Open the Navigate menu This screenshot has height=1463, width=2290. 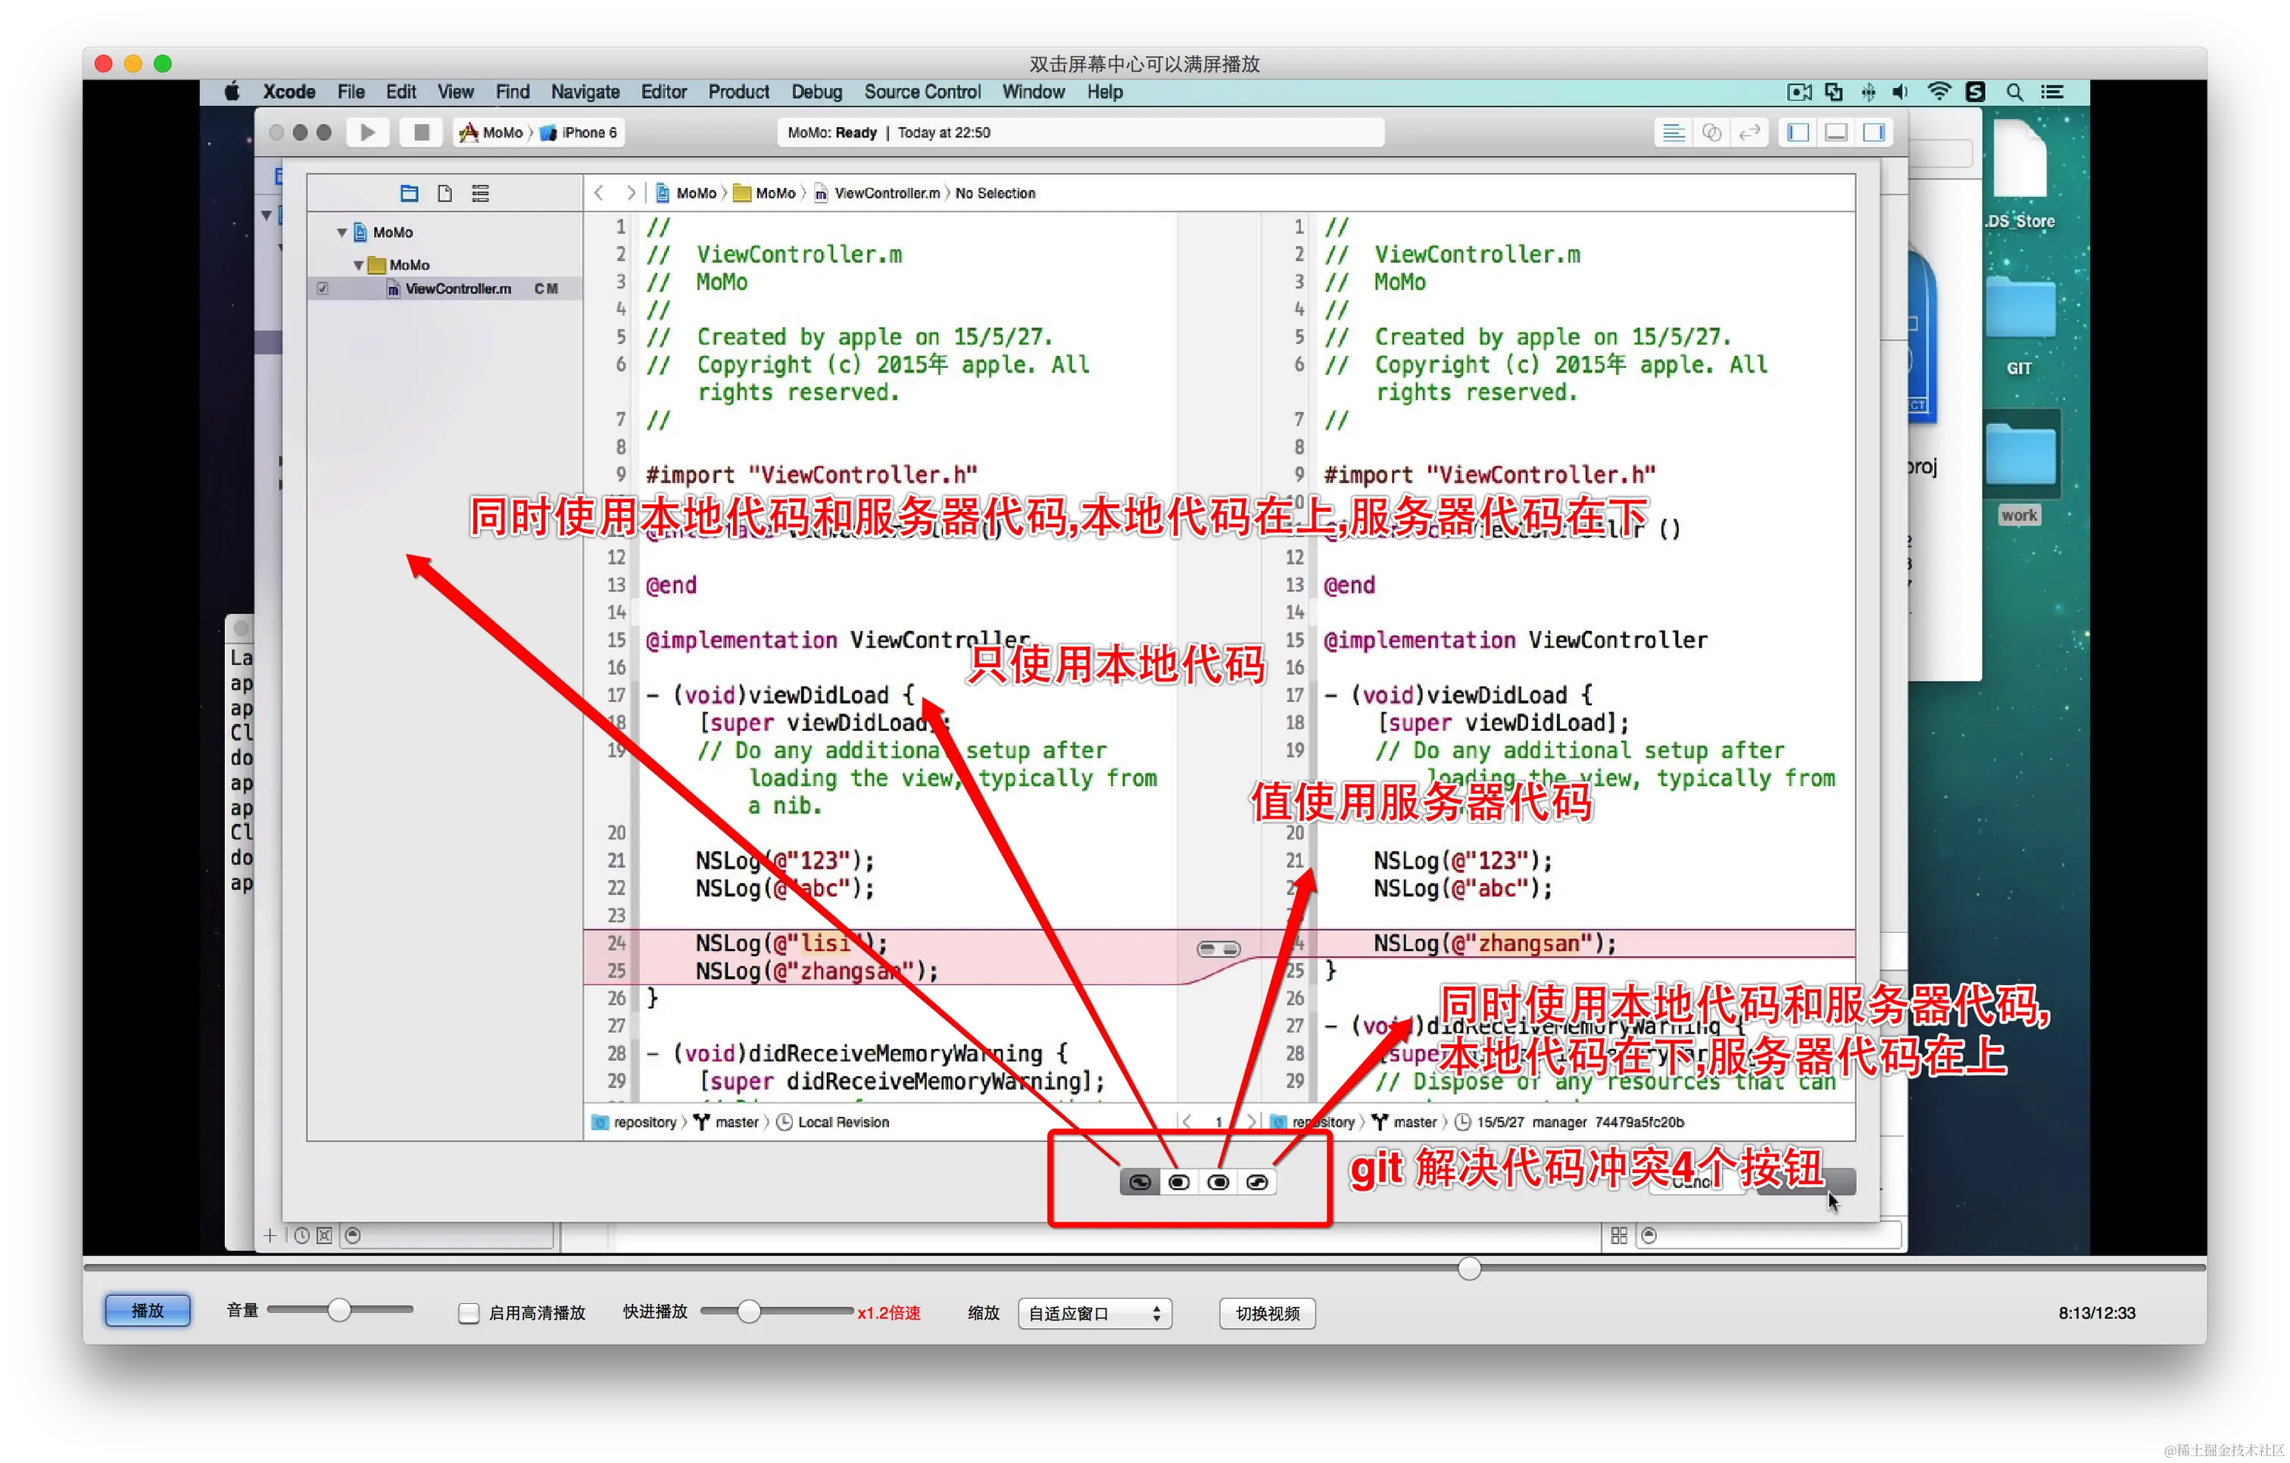(585, 92)
